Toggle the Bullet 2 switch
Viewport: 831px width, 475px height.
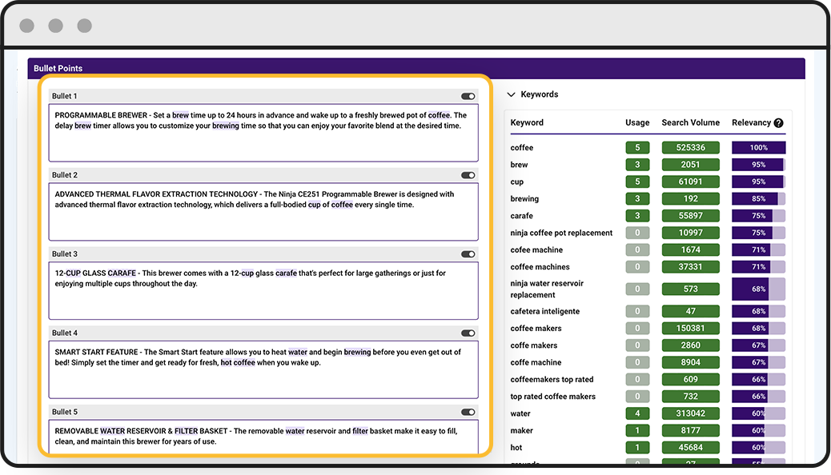(x=468, y=175)
